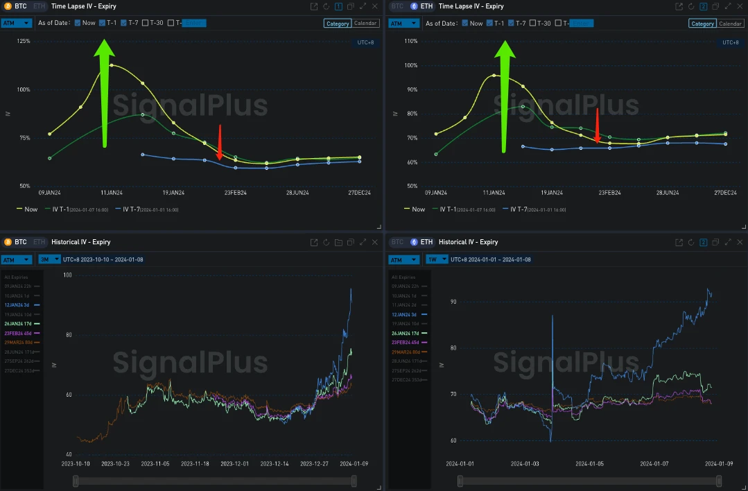Open ATM dropdown in BTC Time Lapse panel
The image size is (748, 491).
pos(17,23)
